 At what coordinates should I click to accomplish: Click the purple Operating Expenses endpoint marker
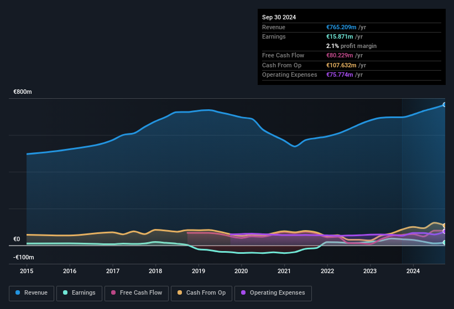click(x=445, y=231)
